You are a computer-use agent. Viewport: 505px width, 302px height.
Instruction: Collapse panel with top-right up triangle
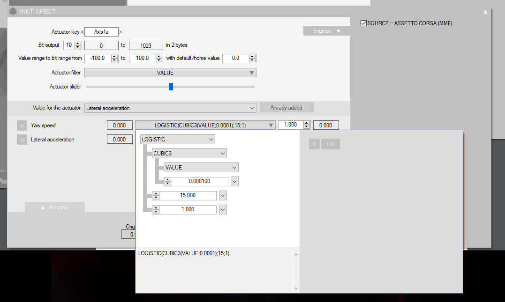[x=485, y=12]
